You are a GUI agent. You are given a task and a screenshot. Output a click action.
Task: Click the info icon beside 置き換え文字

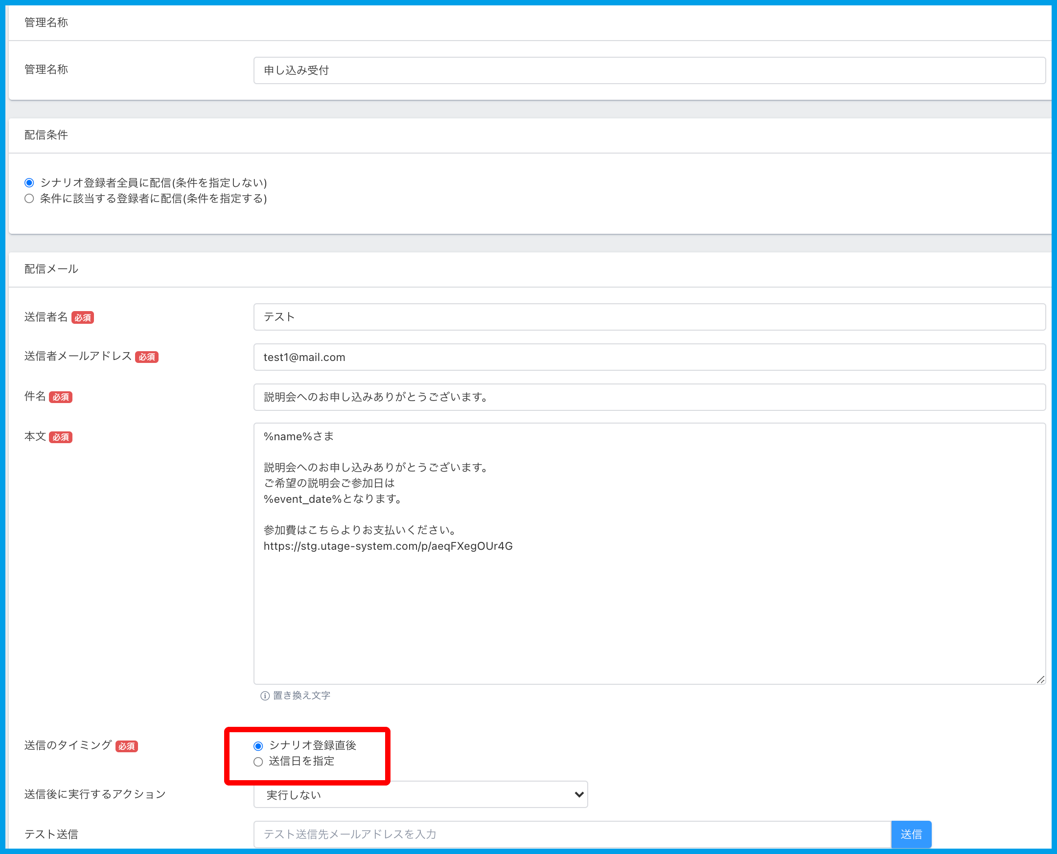265,696
